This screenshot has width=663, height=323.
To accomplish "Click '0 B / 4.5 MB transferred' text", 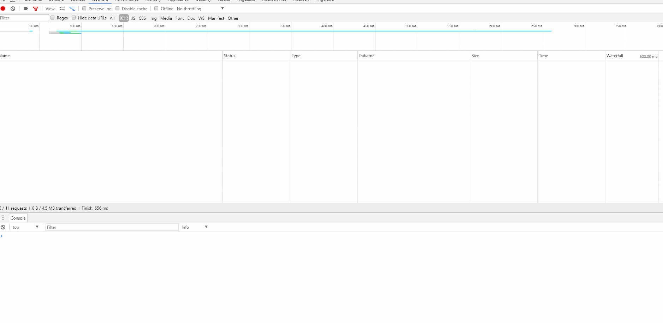I will (x=54, y=208).
